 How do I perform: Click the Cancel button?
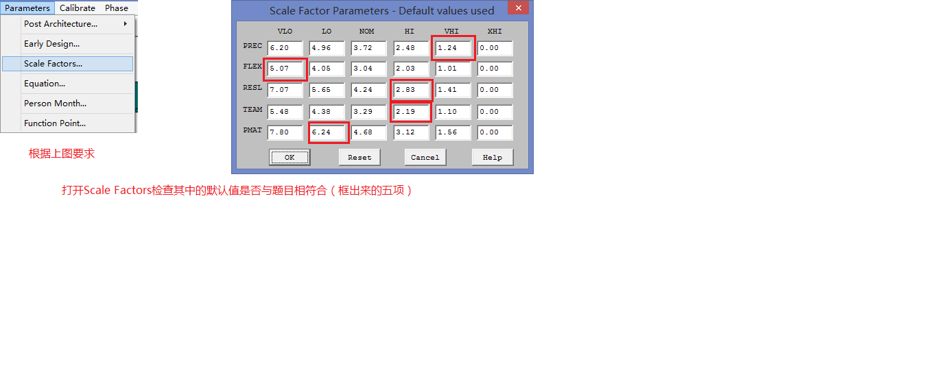point(425,157)
